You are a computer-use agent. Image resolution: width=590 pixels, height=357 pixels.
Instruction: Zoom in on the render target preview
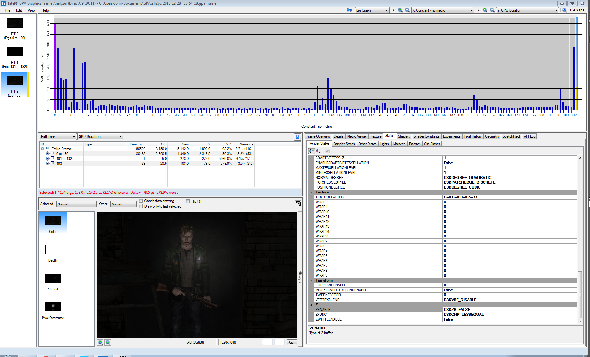pyautogui.click(x=100, y=342)
